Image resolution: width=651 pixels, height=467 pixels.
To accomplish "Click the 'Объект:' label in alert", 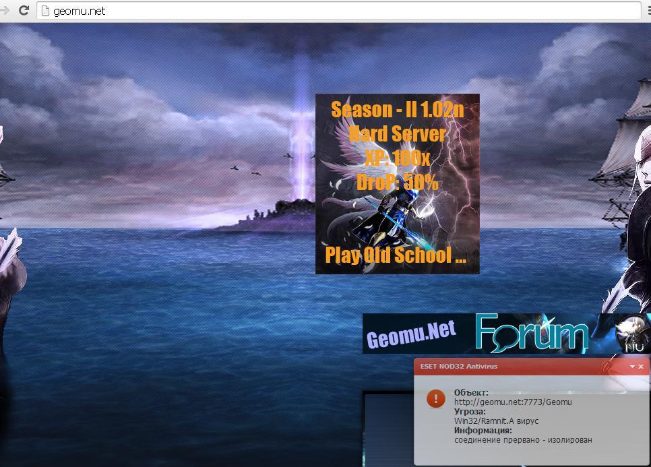I will tap(471, 393).
